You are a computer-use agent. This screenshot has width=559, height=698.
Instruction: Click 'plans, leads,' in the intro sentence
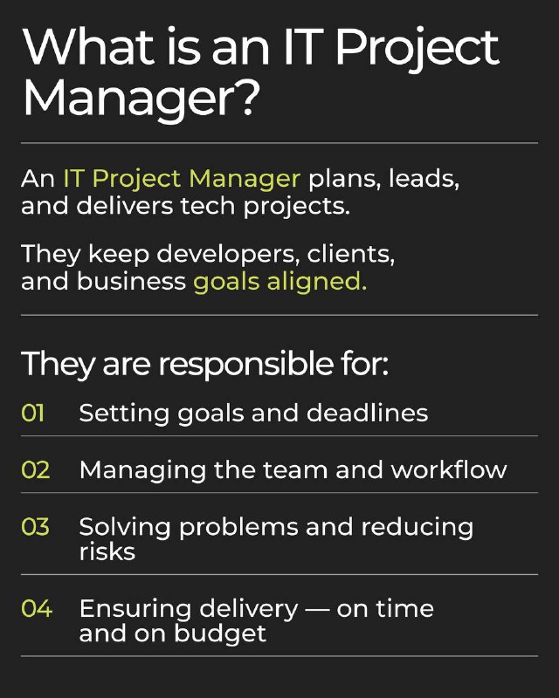[383, 179]
